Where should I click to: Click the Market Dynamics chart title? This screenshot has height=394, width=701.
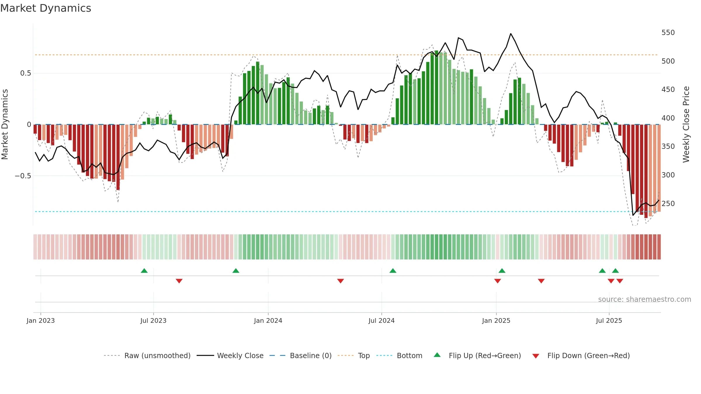click(x=46, y=8)
